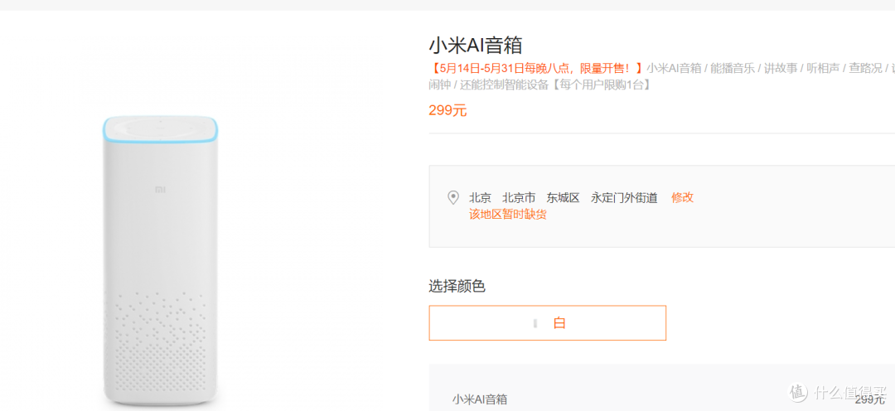Screen dimensions: 895x411
Task: Click the location pin icon
Action: point(453,197)
